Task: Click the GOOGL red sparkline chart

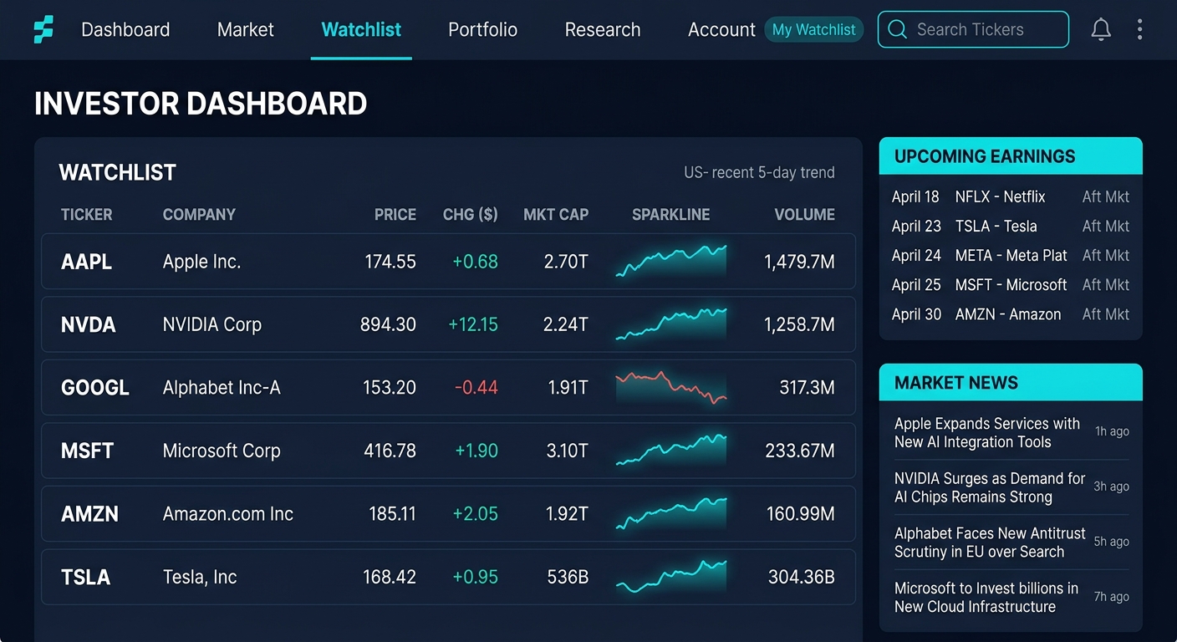Action: [671, 388]
